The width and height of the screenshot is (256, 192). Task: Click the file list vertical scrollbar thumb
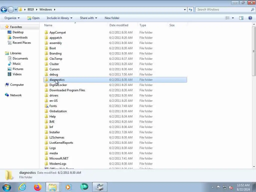pos(254,51)
